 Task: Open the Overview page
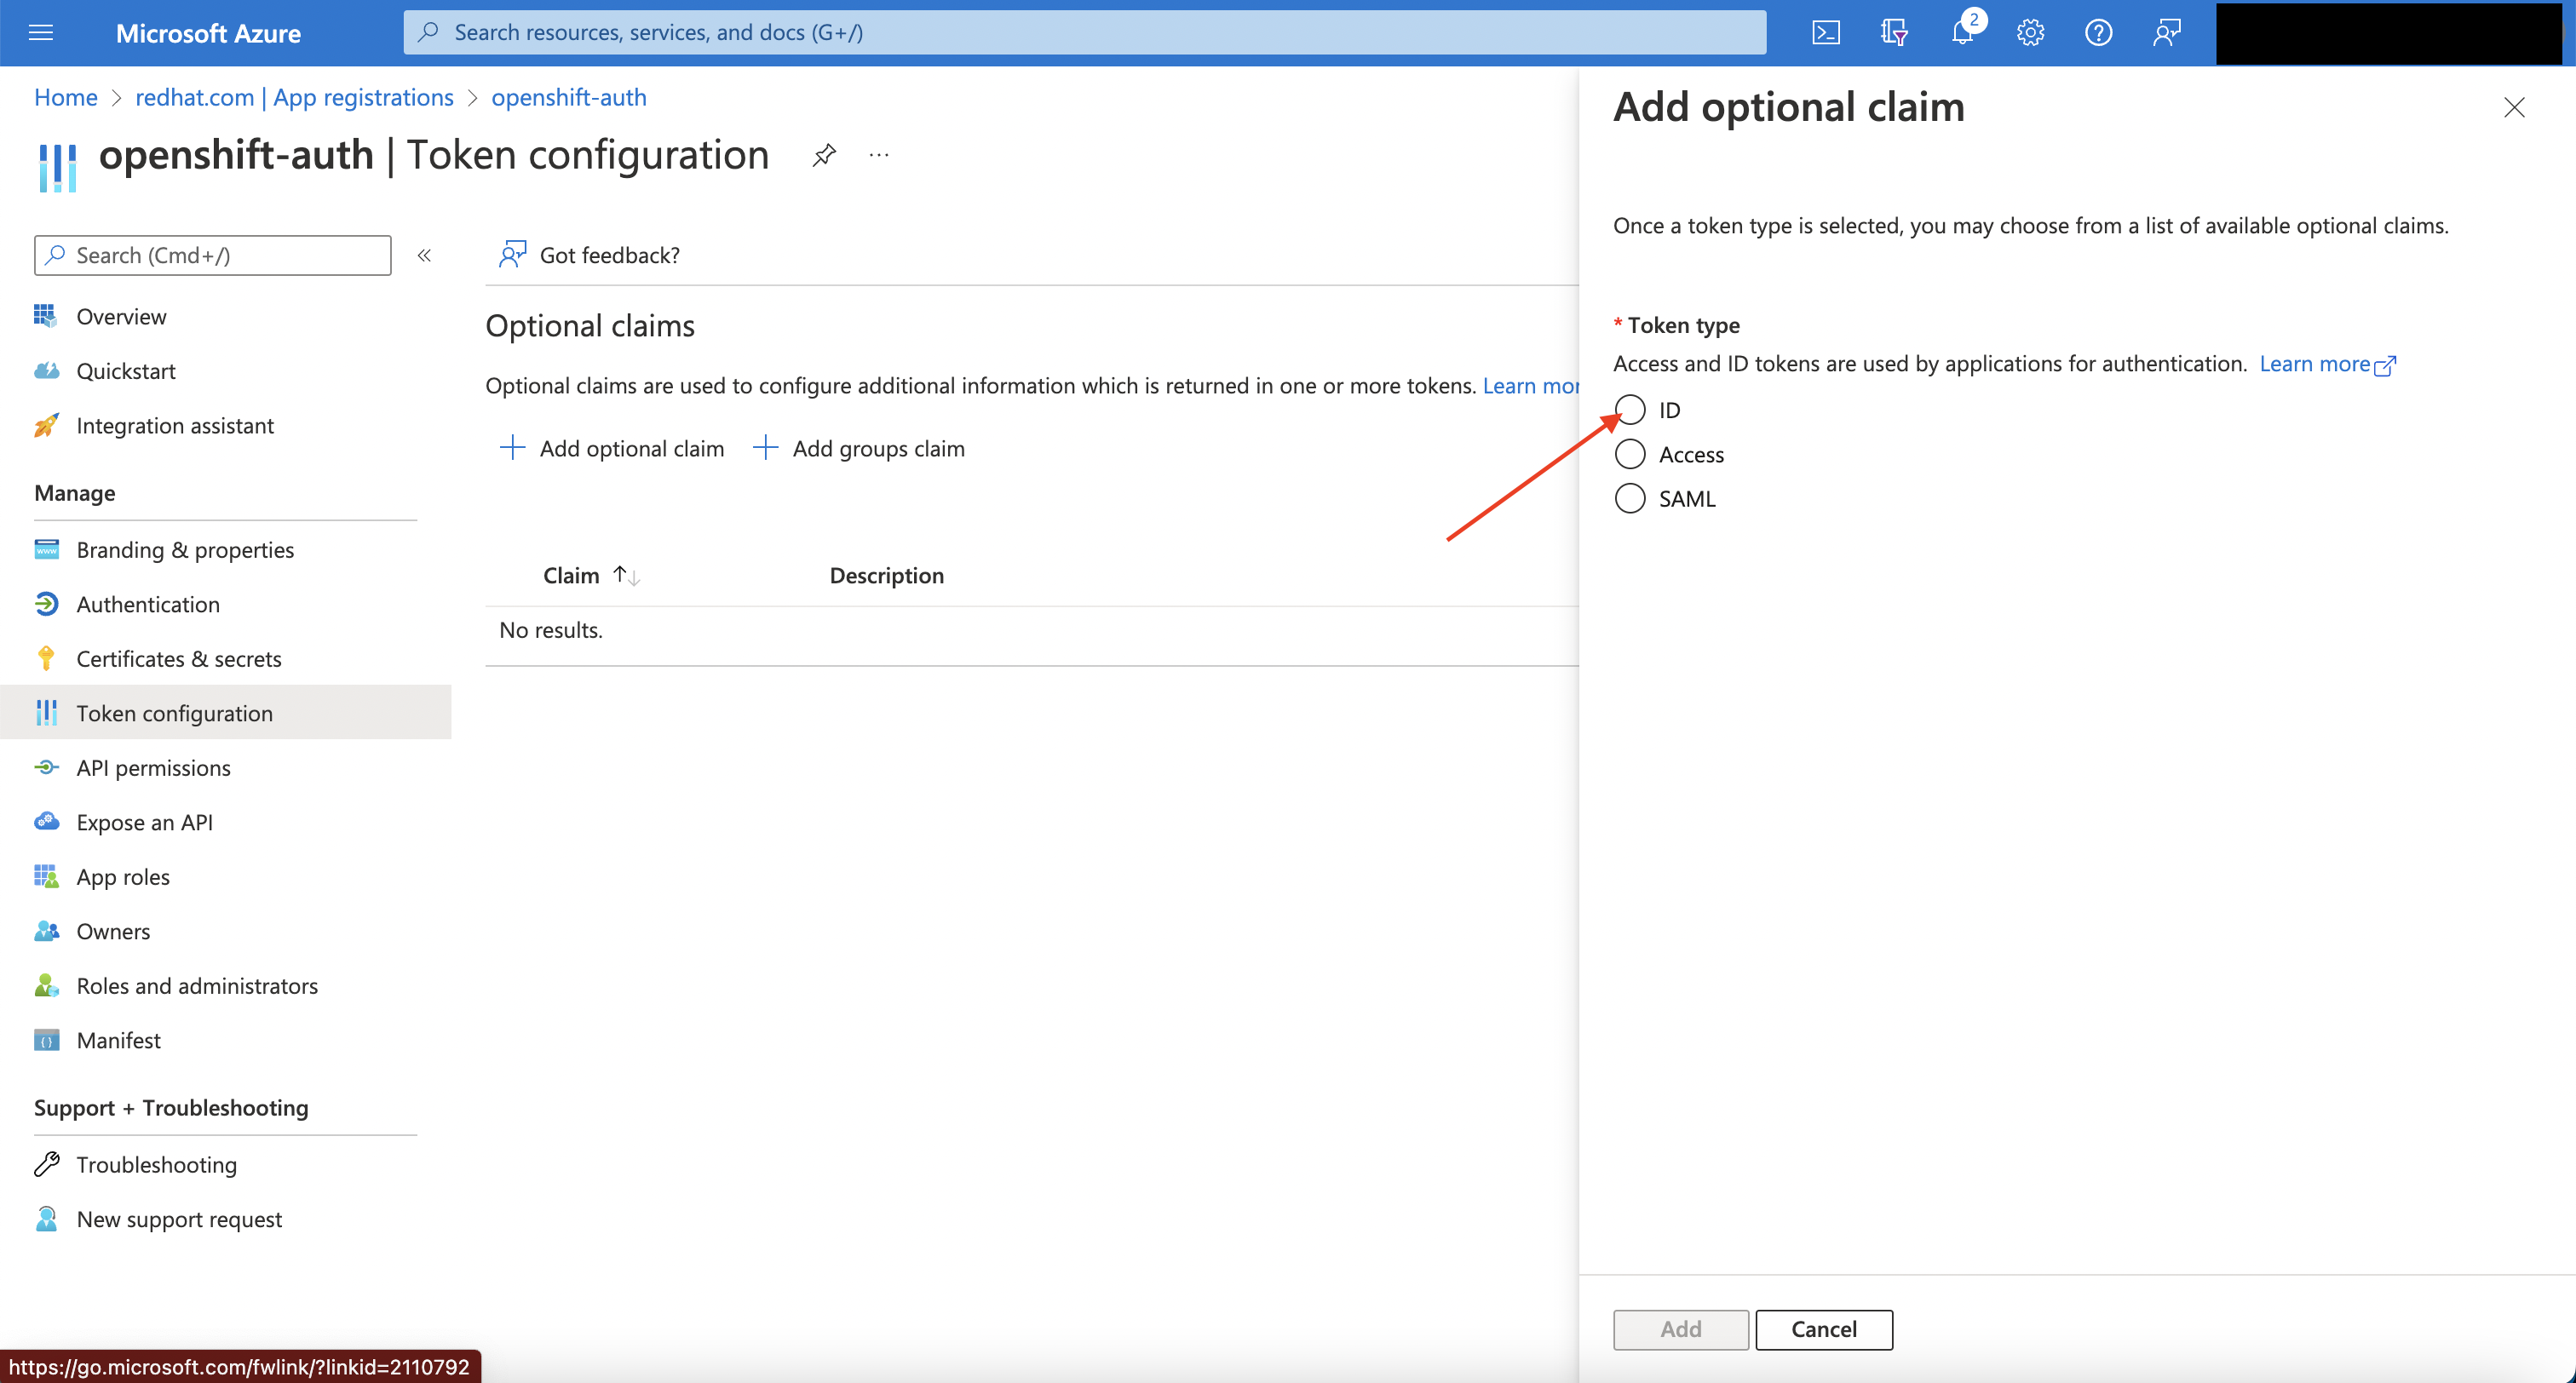pos(121,316)
